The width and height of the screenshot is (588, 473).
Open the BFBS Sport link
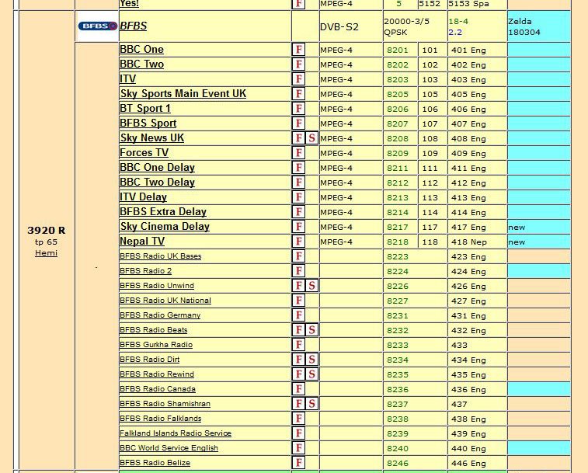[x=148, y=123]
